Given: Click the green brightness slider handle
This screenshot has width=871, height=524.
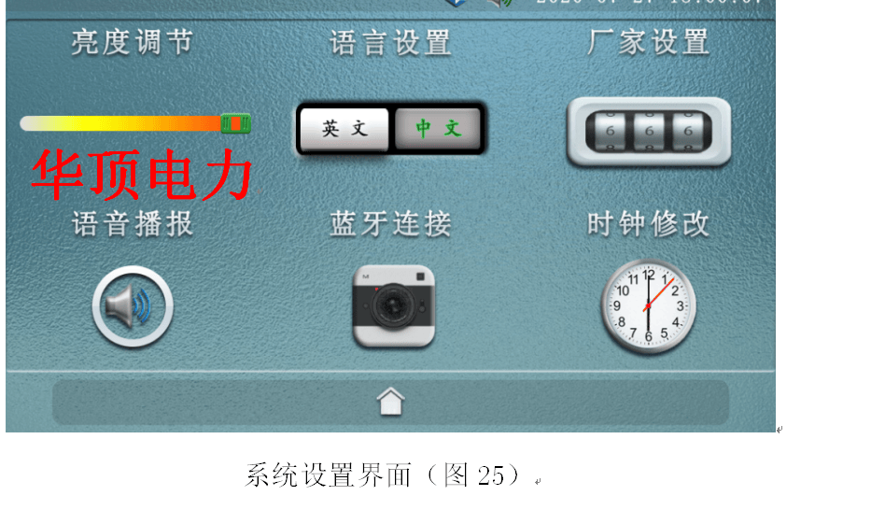Looking at the screenshot, I should click(236, 123).
